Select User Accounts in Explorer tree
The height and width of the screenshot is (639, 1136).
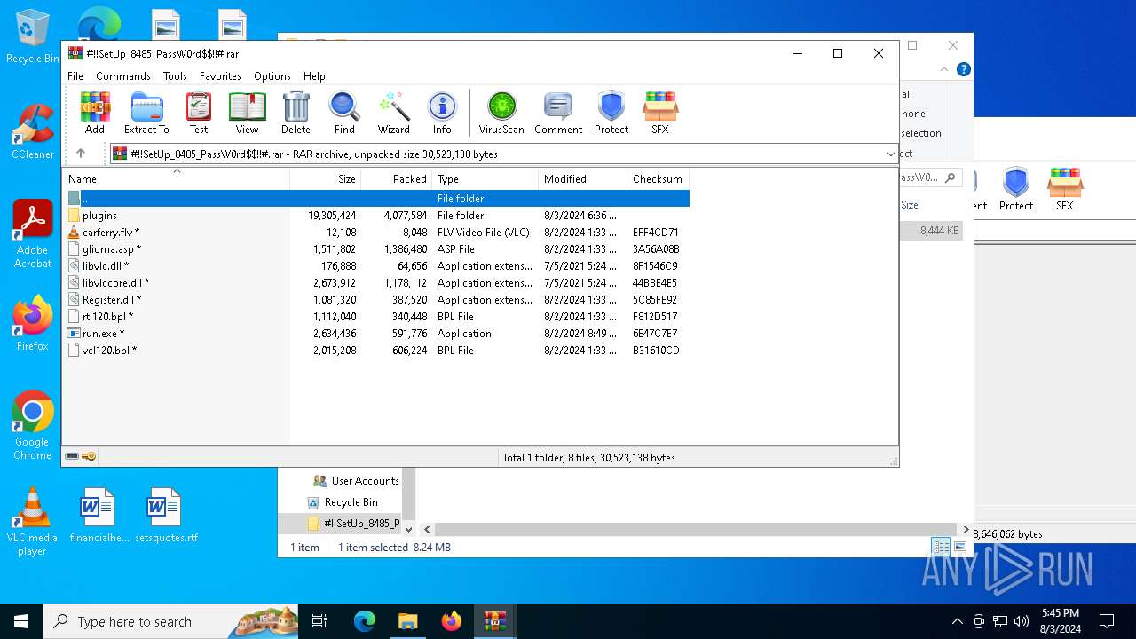click(x=356, y=481)
